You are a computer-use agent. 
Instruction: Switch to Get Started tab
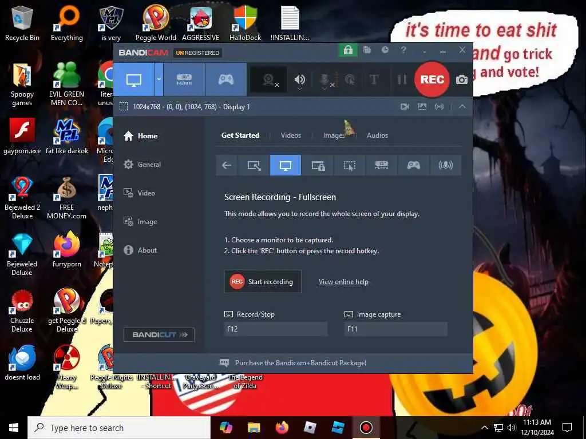tap(240, 135)
